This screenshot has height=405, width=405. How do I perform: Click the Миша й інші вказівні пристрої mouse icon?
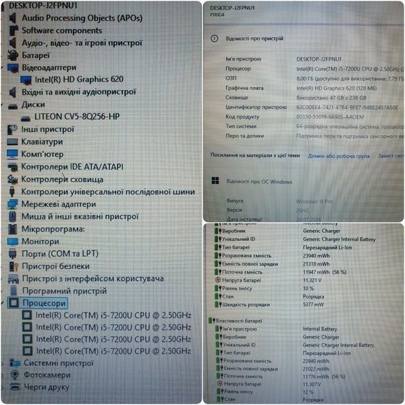pyautogui.click(x=12, y=217)
